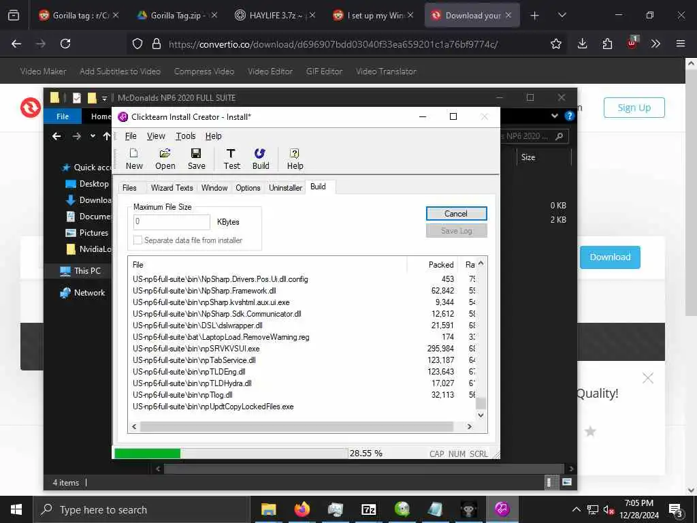Click the tracking protection shield icon
This screenshot has height=523, width=697.
(137, 44)
